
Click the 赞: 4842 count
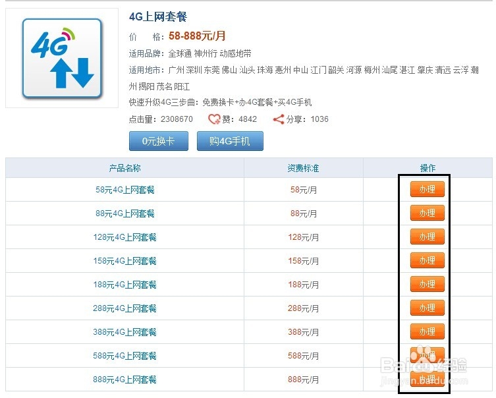[240, 119]
